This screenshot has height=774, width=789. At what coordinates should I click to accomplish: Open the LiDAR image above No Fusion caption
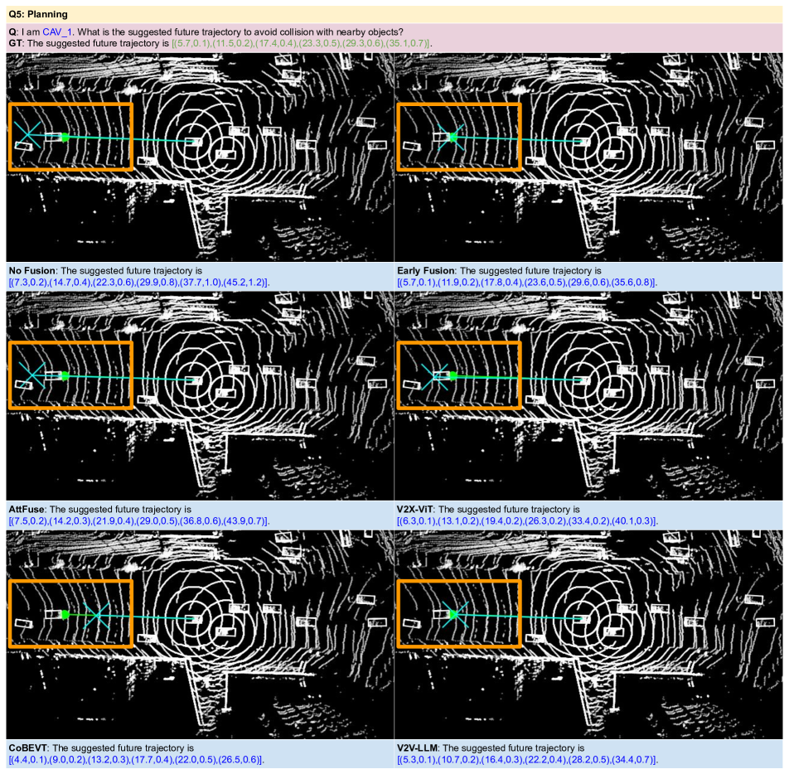click(200, 157)
